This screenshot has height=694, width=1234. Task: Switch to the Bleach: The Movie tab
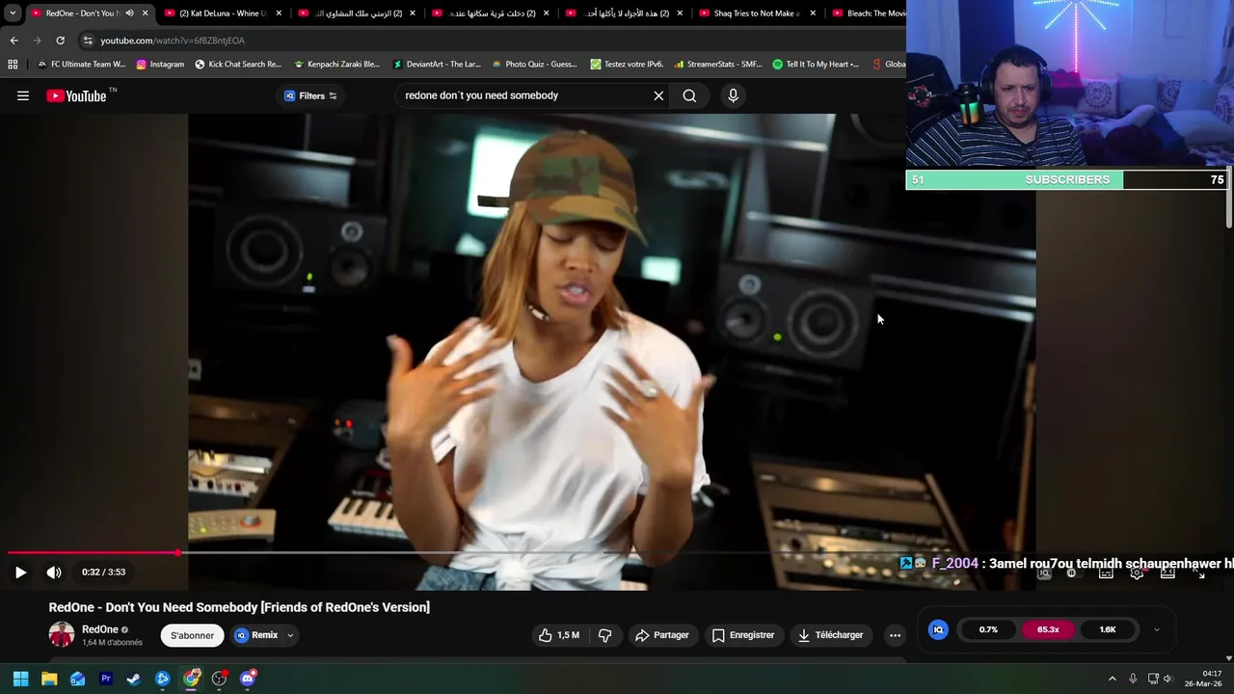pos(868,13)
